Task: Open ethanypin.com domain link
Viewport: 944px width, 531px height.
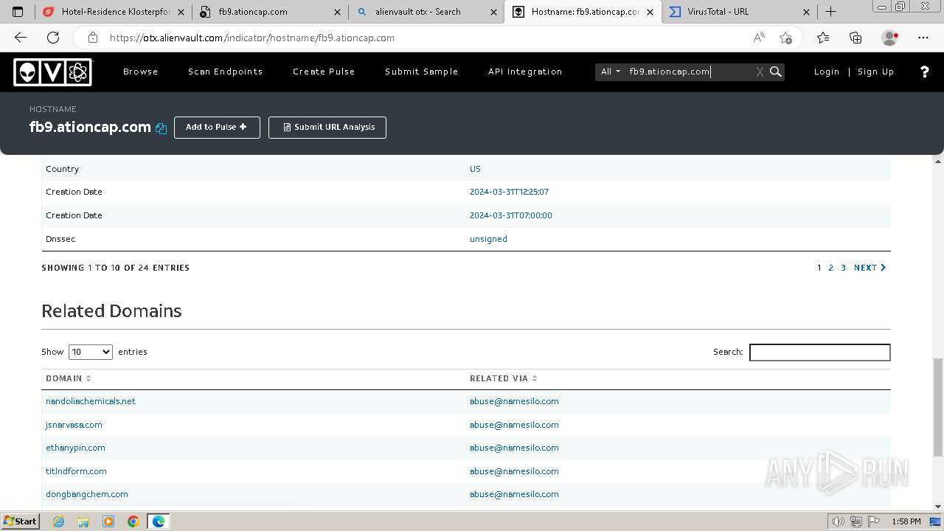Action: pos(75,448)
